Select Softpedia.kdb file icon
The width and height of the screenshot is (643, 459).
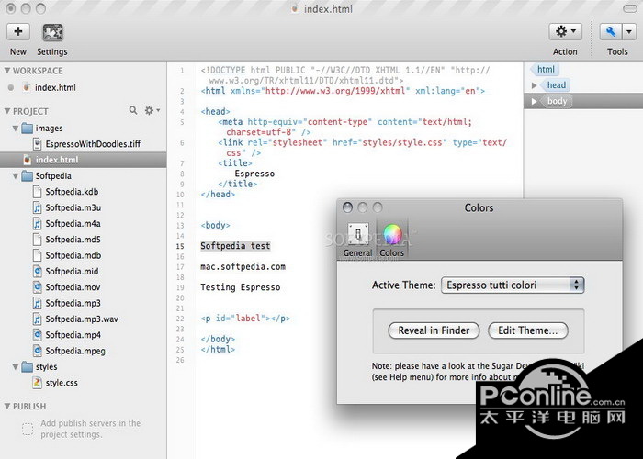point(38,192)
